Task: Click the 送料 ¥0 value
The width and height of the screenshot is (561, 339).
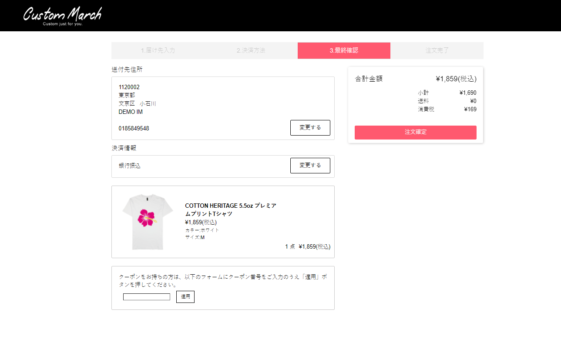Action: (x=473, y=101)
